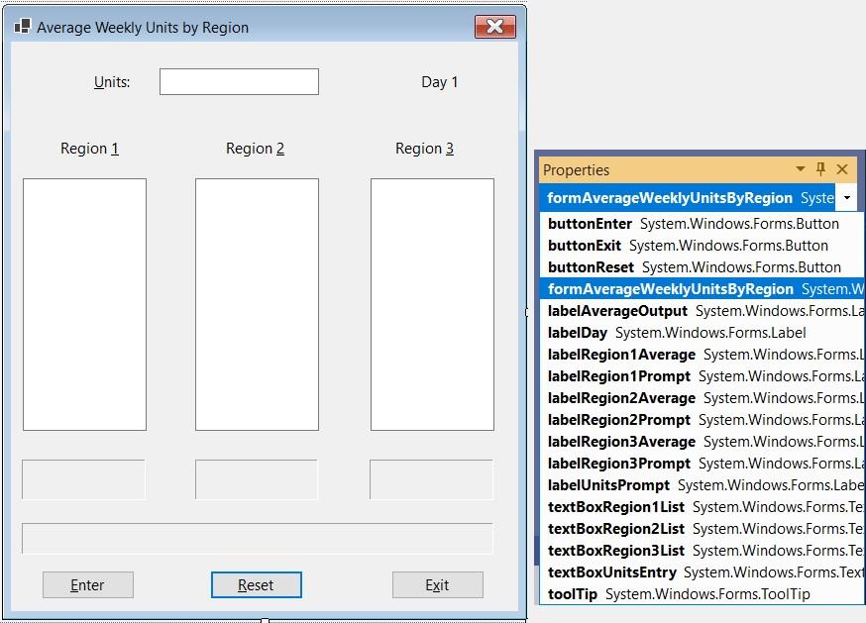Open the component selector dropdown in Properties
This screenshot has width=866, height=623.
[x=846, y=197]
